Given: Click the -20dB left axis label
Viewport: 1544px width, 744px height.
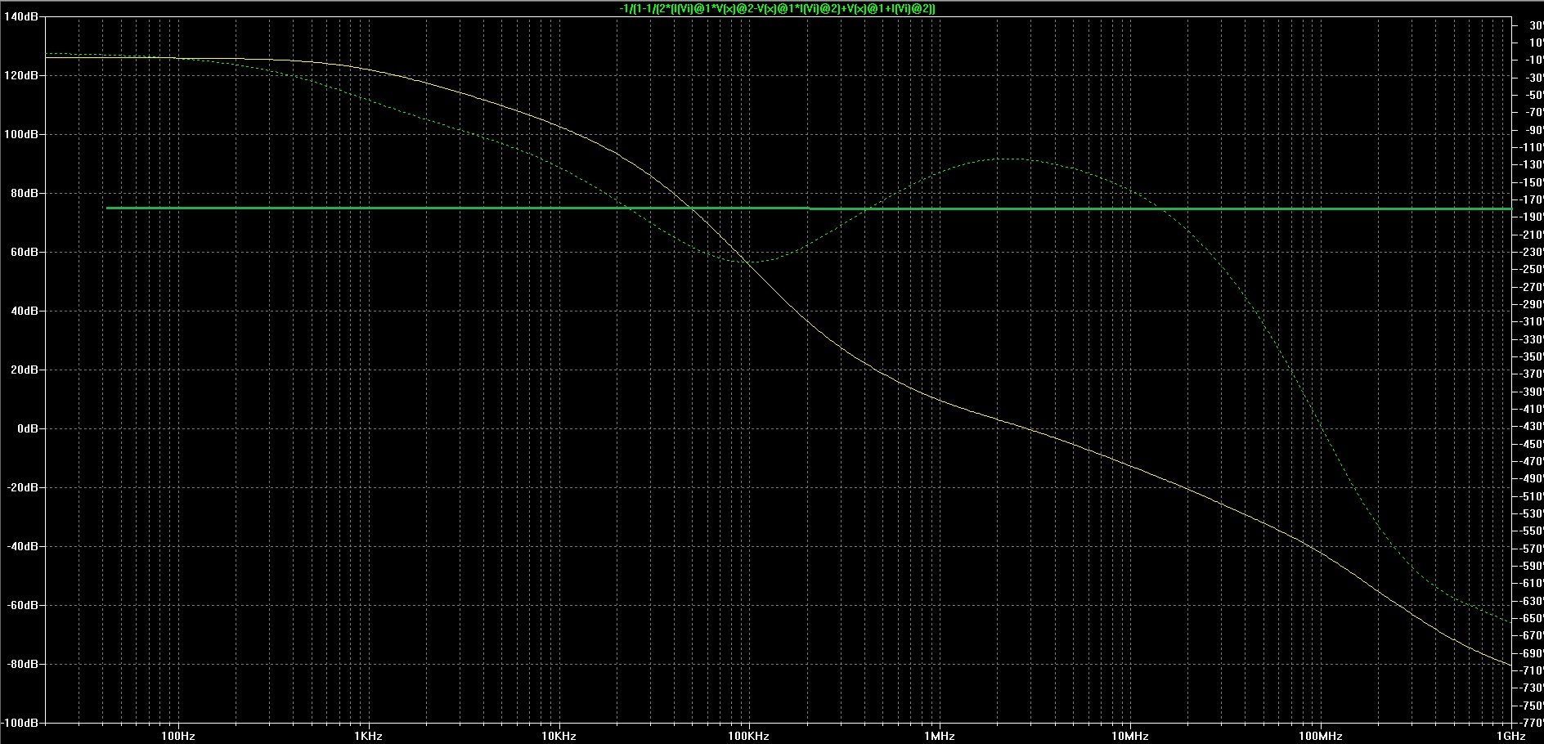Looking at the screenshot, I should coord(21,487).
